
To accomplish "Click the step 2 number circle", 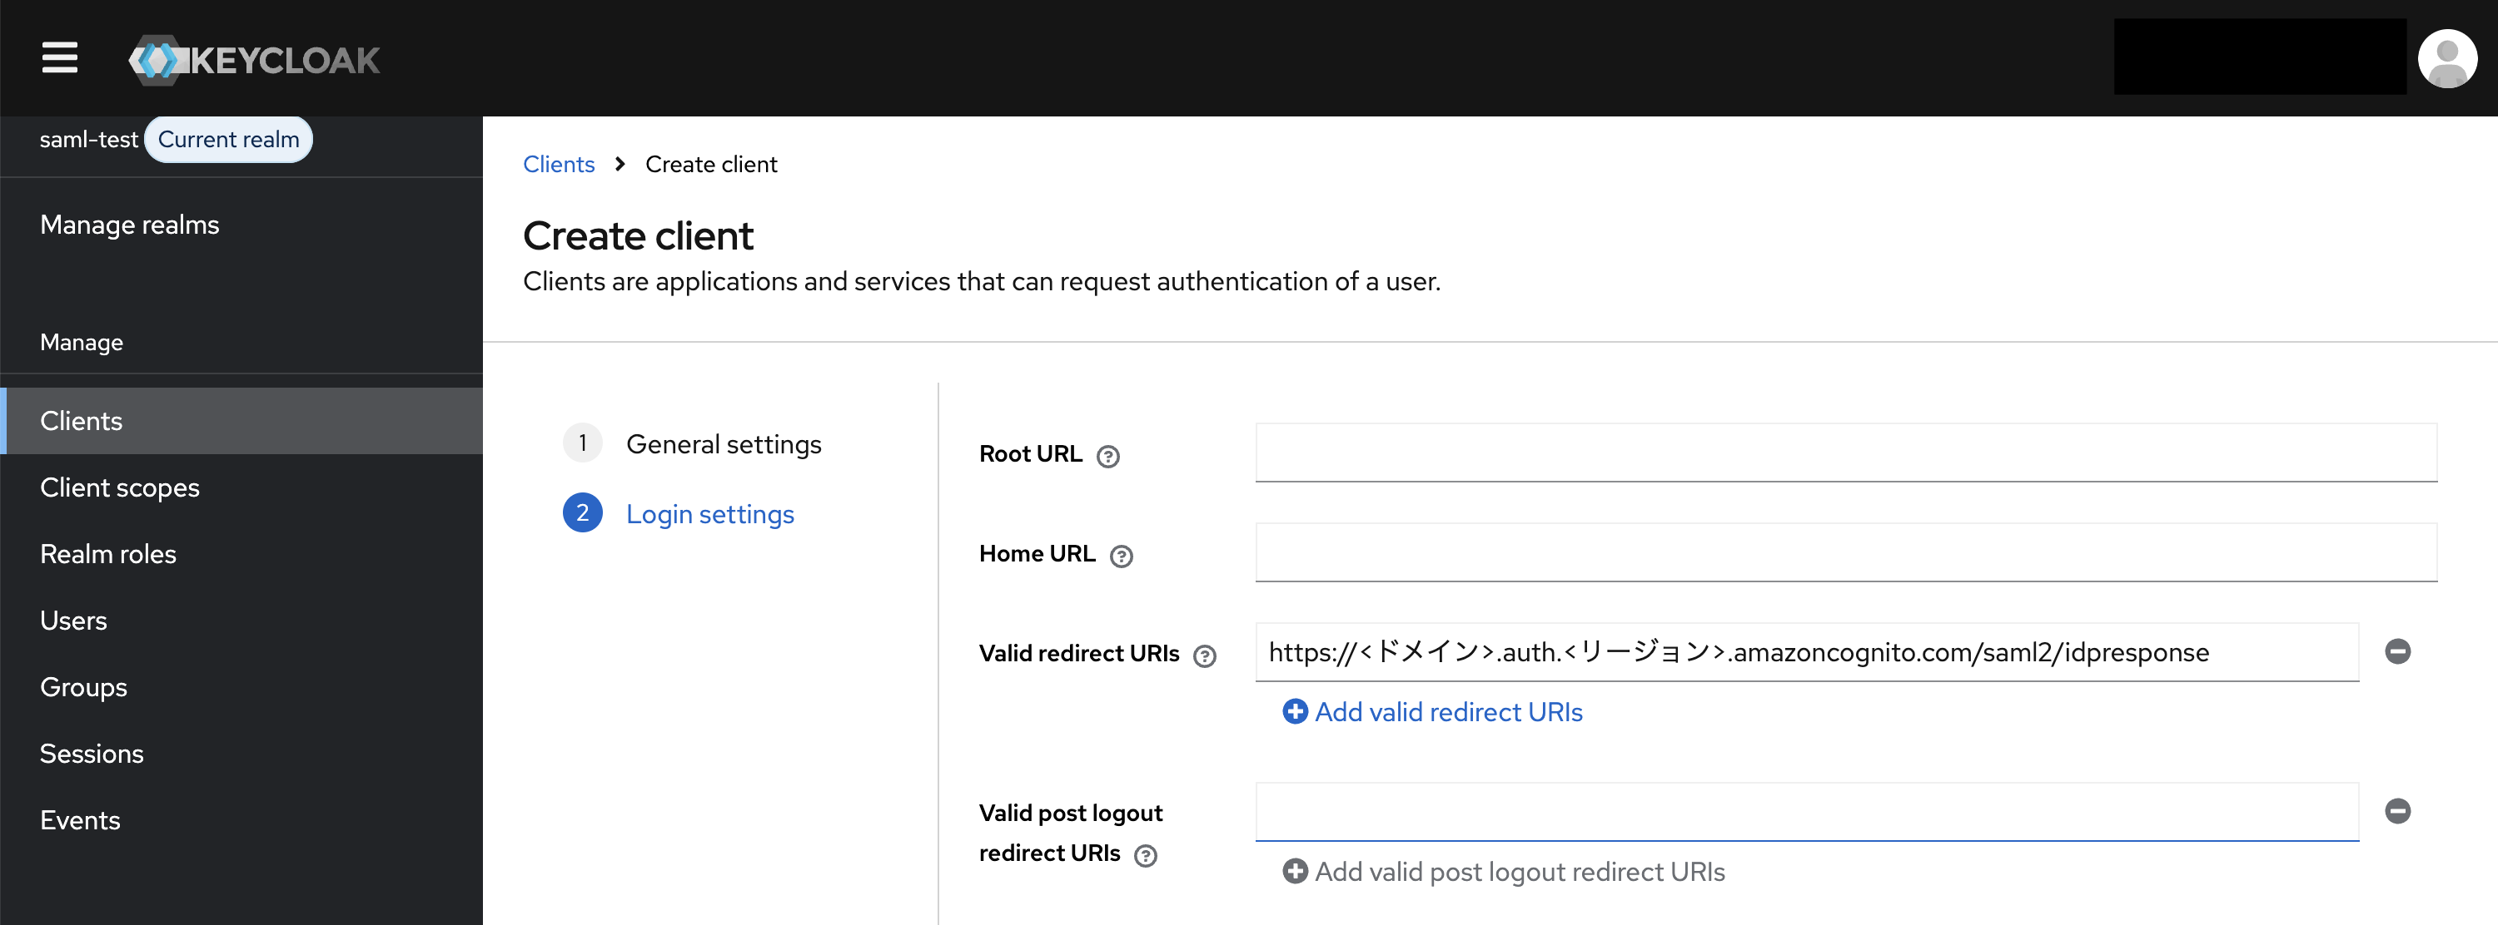I will (582, 513).
